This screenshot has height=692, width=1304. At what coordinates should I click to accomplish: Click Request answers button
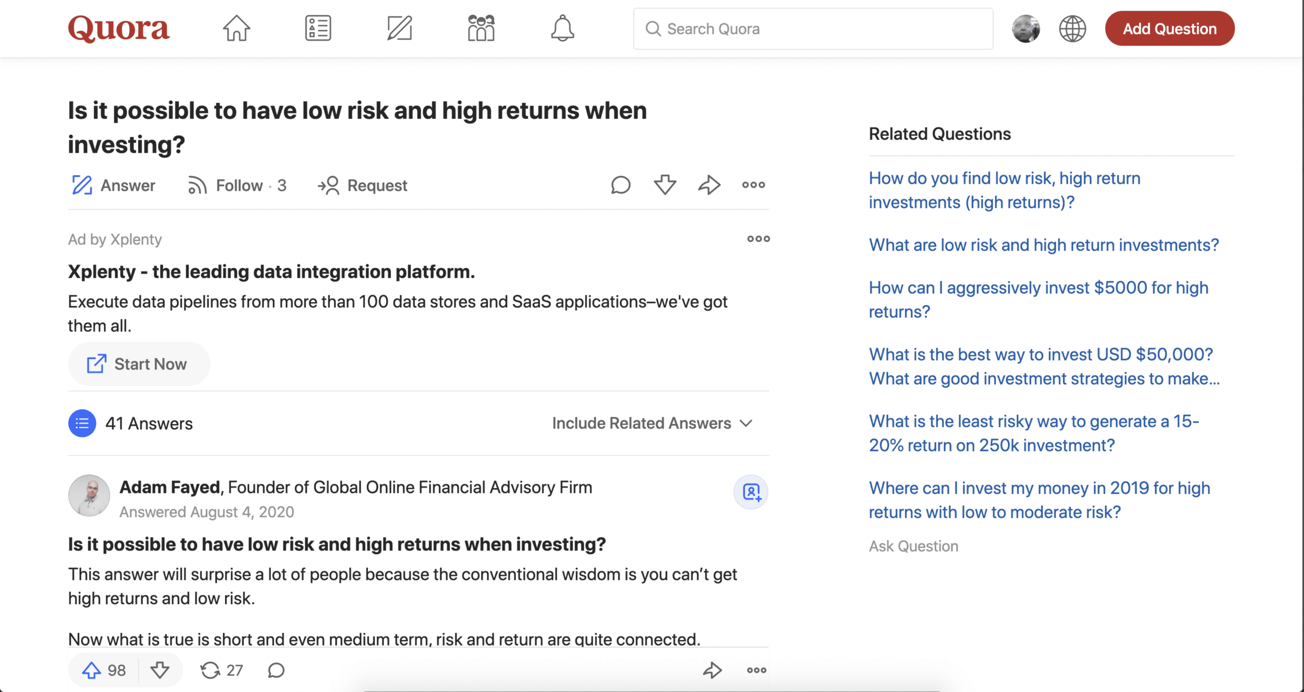pos(363,185)
